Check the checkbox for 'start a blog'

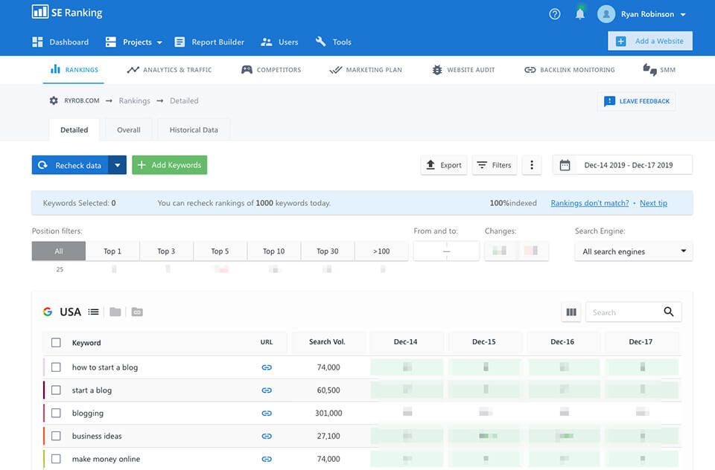click(x=56, y=390)
